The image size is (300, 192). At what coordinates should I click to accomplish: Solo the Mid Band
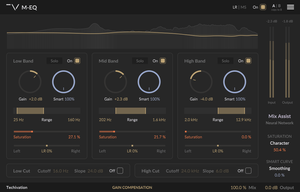(x=140, y=61)
